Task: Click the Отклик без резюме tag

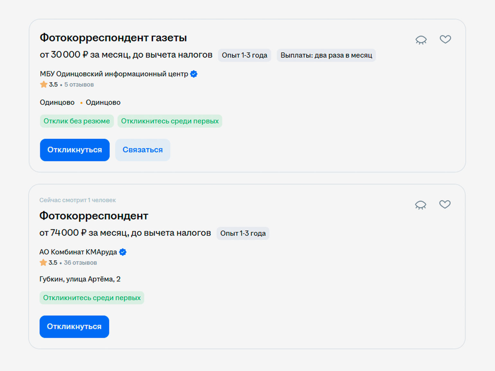Action: click(x=76, y=121)
